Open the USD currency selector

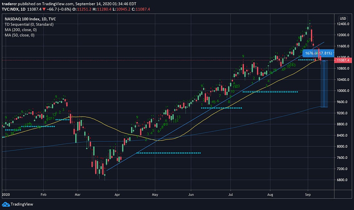click(343, 19)
